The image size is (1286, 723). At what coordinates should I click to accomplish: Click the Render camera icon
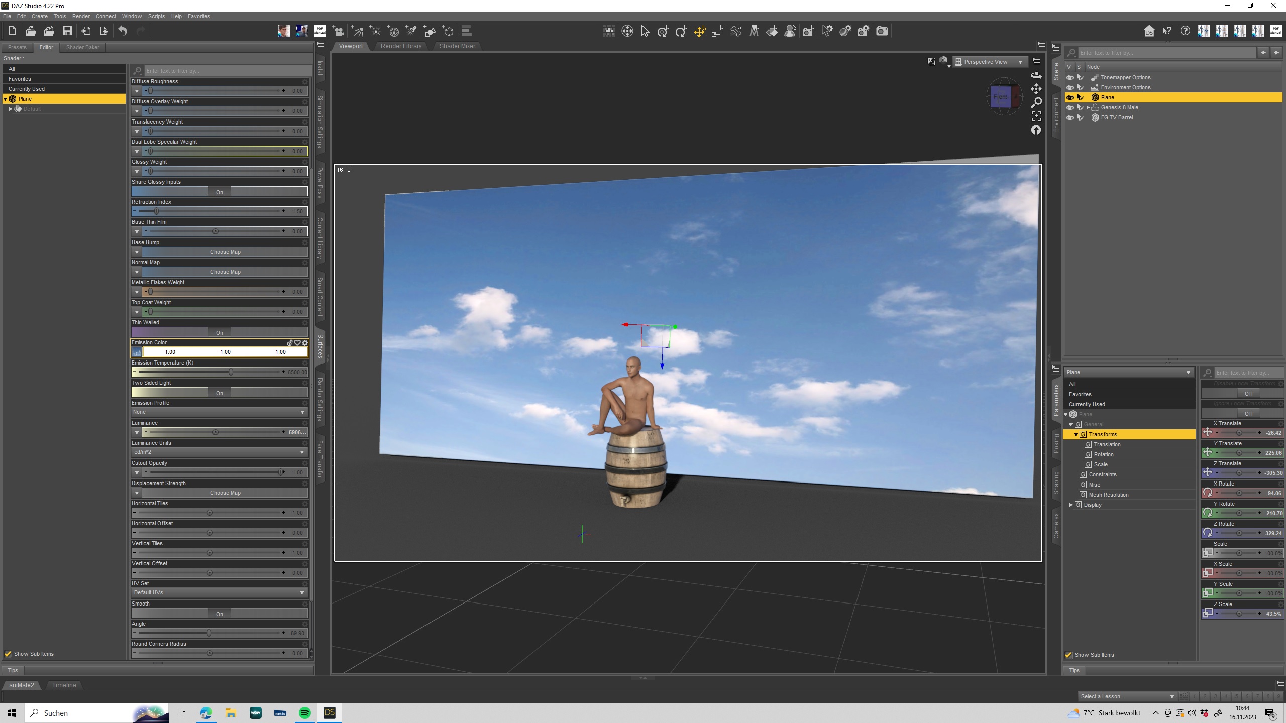coord(882,31)
